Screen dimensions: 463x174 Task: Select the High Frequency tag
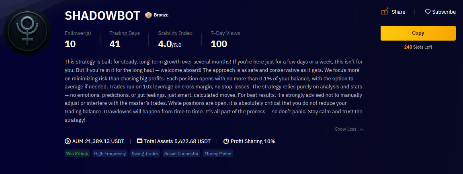click(x=110, y=154)
